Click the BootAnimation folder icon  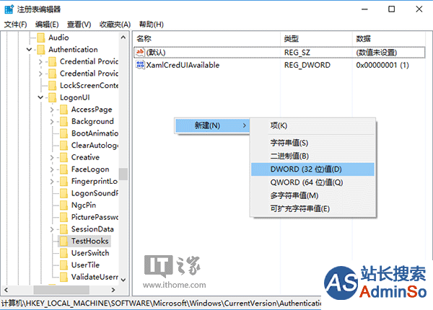tap(64, 133)
